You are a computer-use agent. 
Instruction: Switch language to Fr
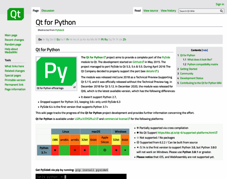tap(68, 39)
